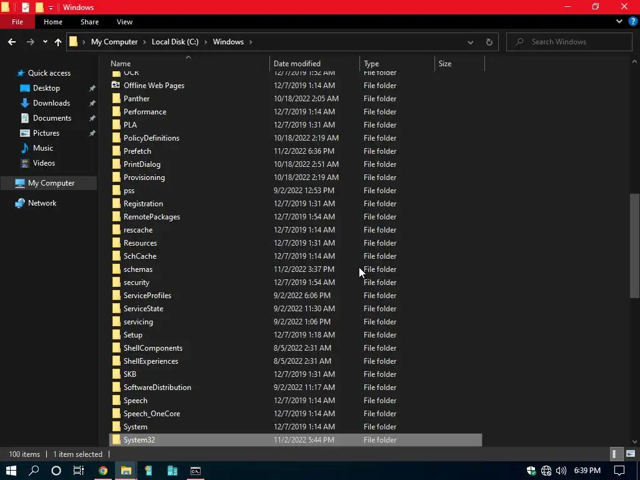This screenshot has height=480, width=640.
Task: Select the System32 folder icon
Action: click(x=116, y=439)
